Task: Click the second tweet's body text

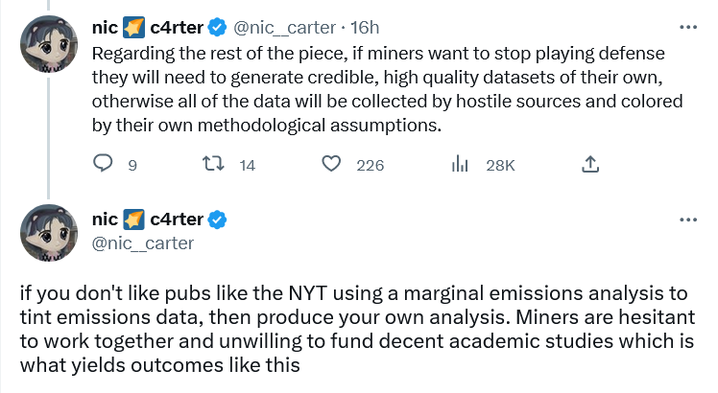Action: point(357,328)
